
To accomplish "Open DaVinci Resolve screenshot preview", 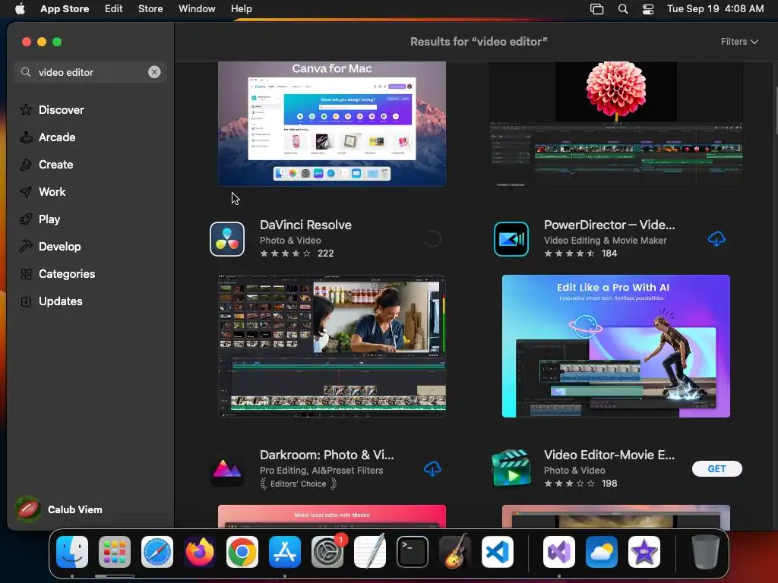I will [332, 346].
